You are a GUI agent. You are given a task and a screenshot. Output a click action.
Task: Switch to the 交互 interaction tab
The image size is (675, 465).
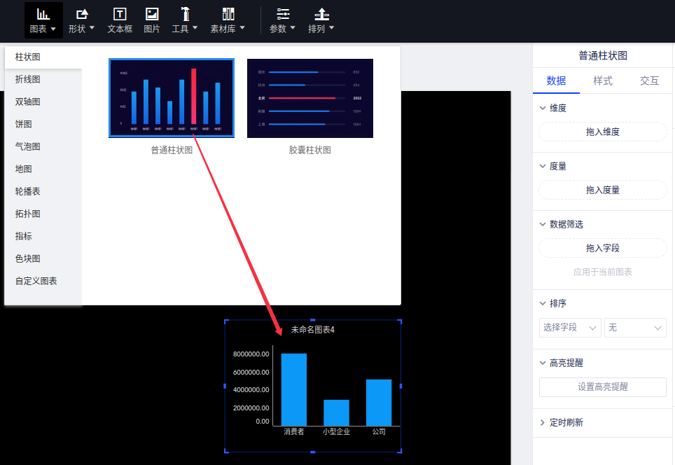tap(649, 81)
